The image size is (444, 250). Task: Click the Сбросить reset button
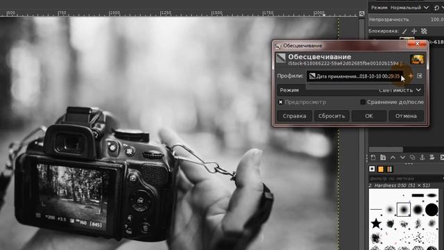(332, 116)
